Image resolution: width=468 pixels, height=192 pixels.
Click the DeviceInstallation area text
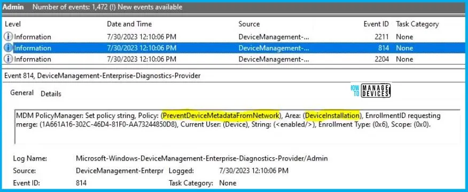pyautogui.click(x=332, y=115)
